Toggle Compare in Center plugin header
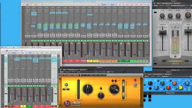The width and height of the screenshot is (192, 108). (162, 6)
